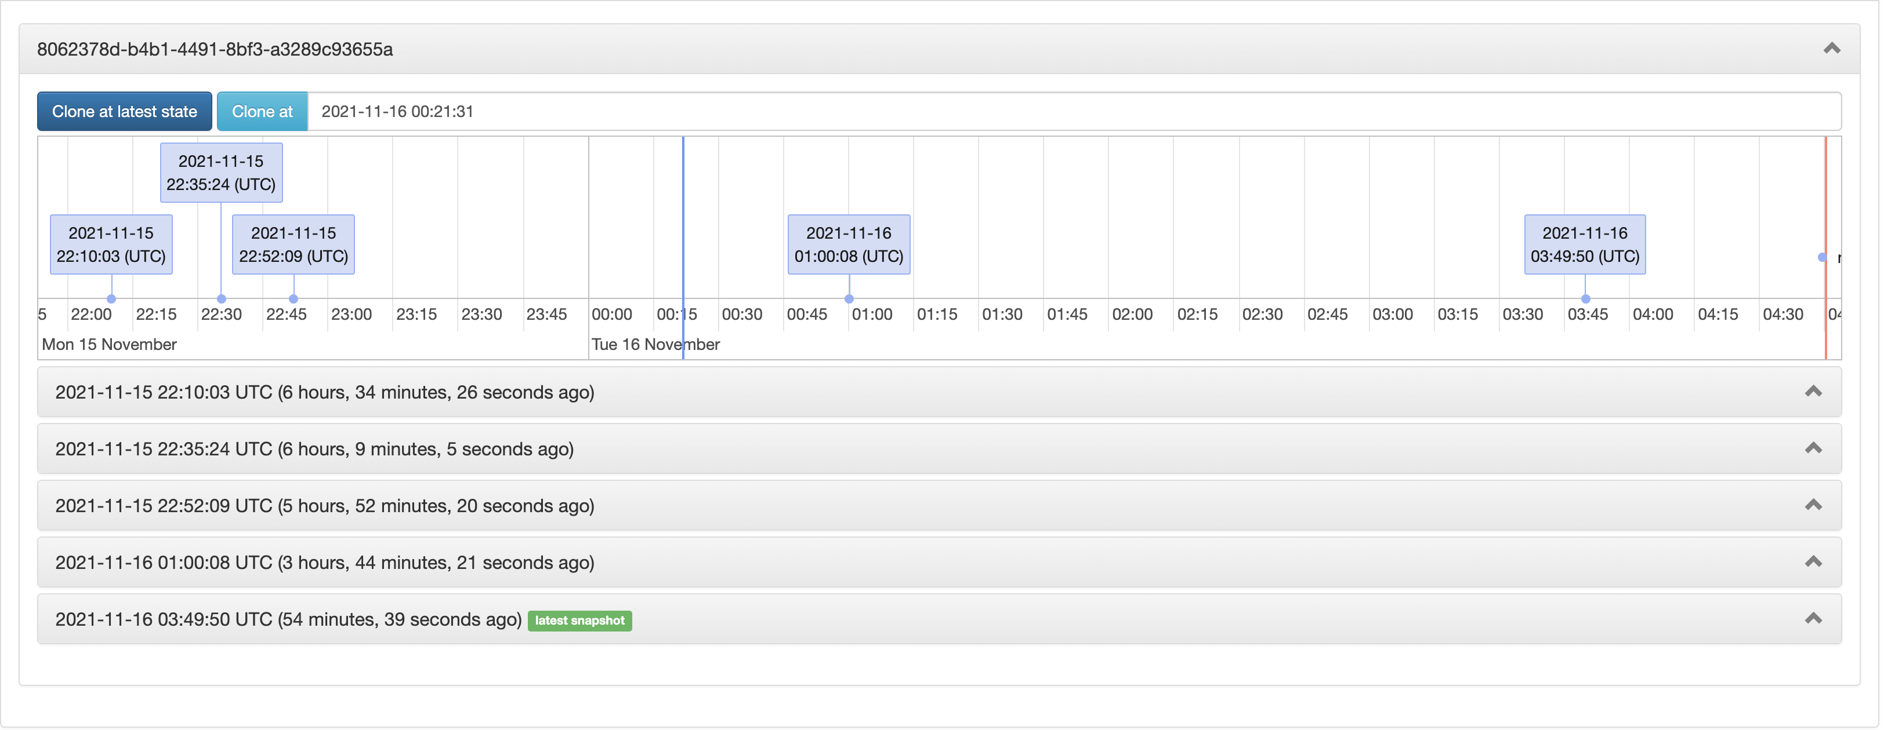Collapse the 03:49:50 latest snapshot row
The width and height of the screenshot is (1884, 730).
point(1814,618)
